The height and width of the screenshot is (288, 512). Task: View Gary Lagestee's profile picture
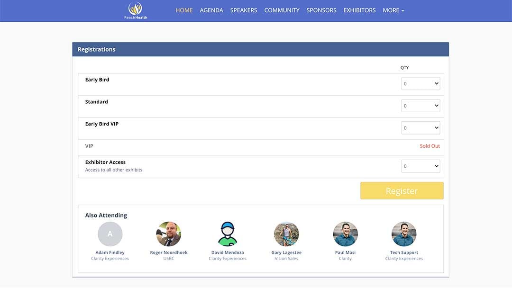point(286,234)
